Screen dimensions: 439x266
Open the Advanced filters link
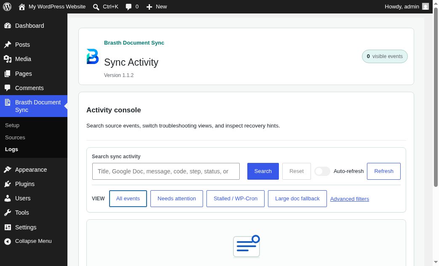(x=349, y=199)
